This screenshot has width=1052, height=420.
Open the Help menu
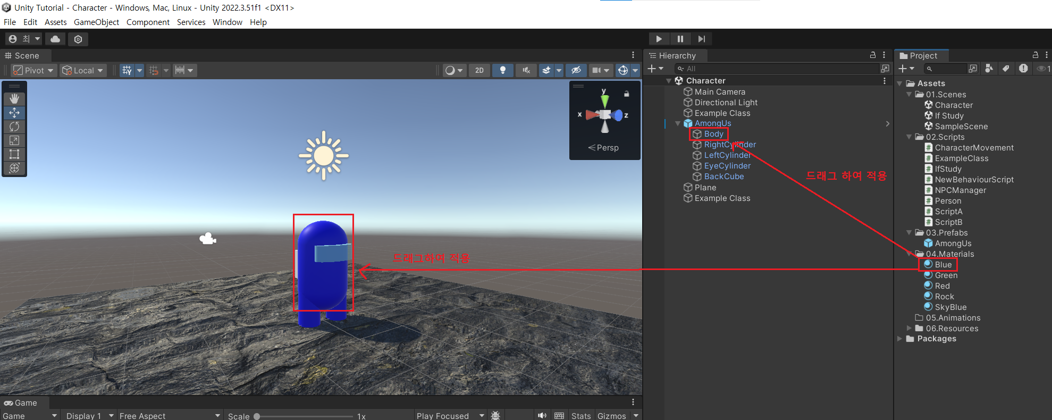258,22
